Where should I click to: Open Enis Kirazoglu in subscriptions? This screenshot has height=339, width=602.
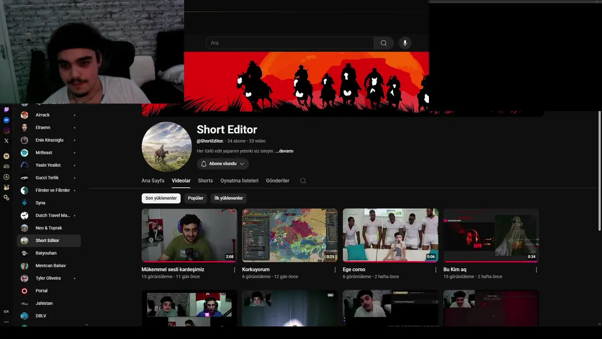[49, 140]
